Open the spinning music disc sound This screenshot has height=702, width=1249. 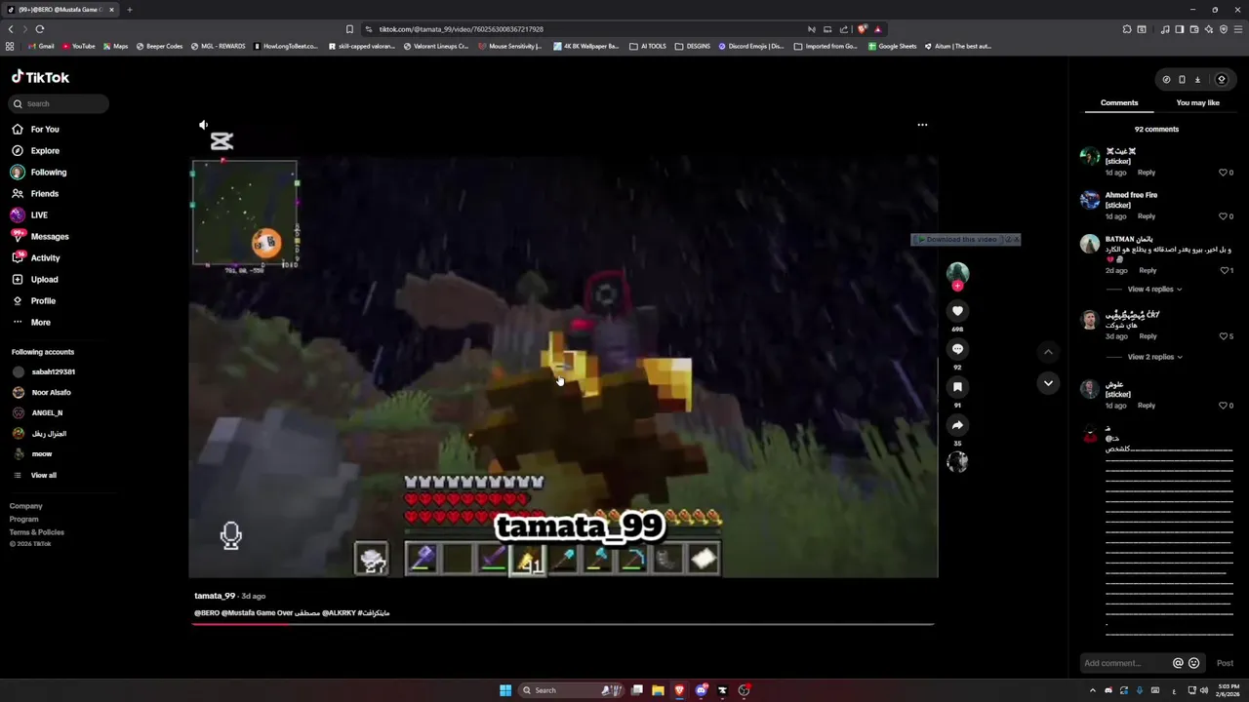coord(957,462)
